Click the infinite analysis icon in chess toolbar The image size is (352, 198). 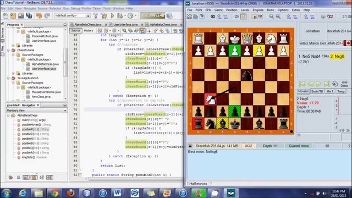click(x=213, y=16)
